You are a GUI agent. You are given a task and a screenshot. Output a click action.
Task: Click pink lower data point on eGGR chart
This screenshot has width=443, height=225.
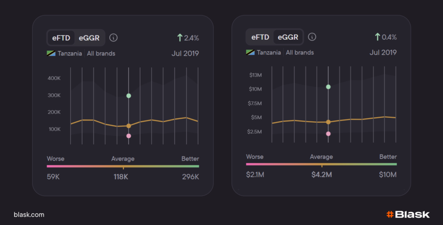tap(328, 134)
